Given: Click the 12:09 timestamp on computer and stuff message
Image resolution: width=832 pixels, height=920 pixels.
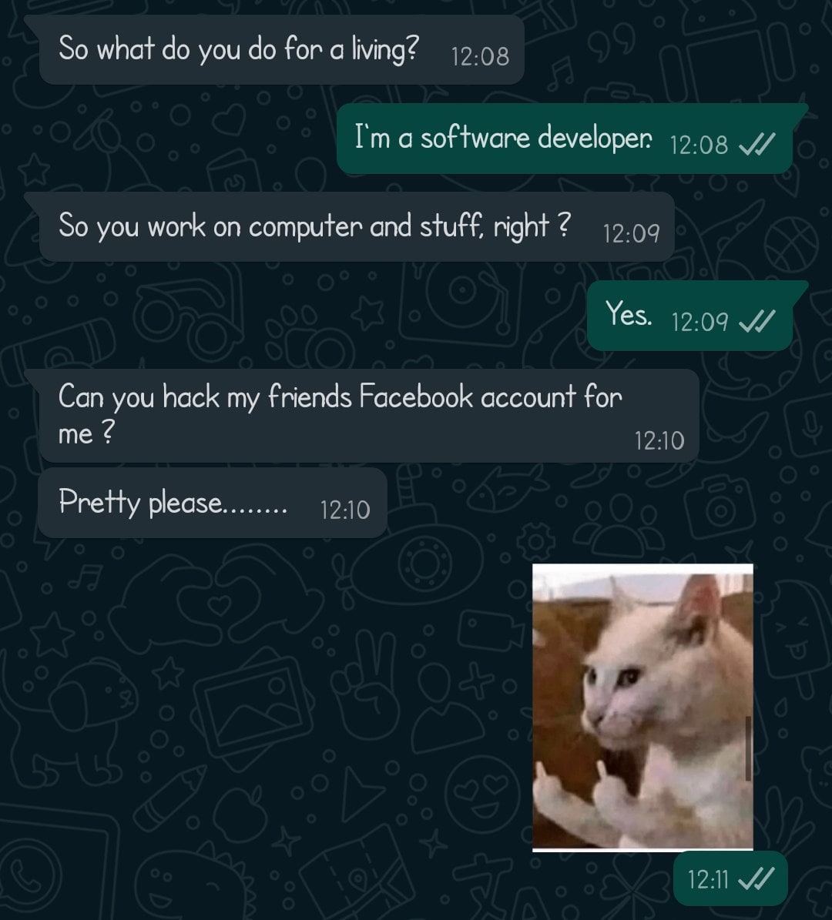Looking at the screenshot, I should (x=631, y=234).
